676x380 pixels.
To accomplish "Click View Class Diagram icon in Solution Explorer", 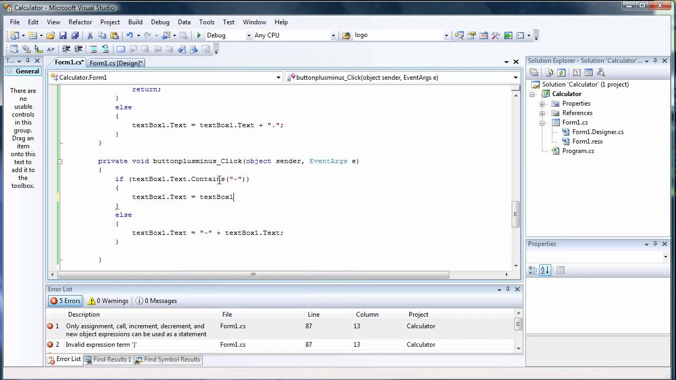I will click(600, 73).
